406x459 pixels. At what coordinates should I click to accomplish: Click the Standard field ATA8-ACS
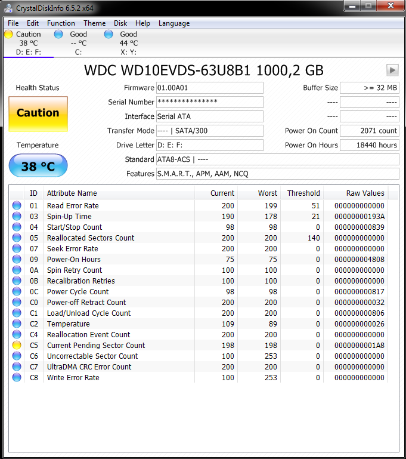tap(278, 159)
